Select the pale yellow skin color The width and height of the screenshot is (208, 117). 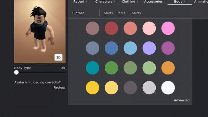[x=111, y=88]
